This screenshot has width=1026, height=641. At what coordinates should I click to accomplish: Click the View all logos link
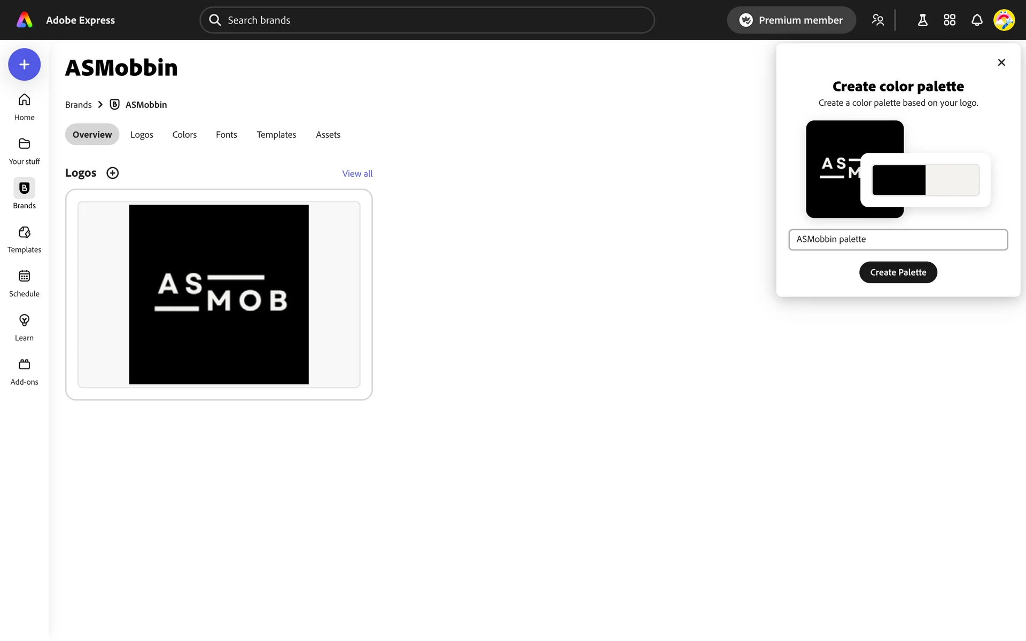(x=357, y=174)
